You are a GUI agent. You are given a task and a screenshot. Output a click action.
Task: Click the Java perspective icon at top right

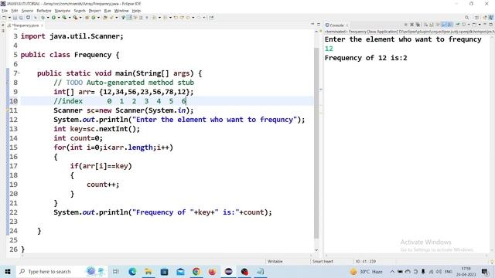[491, 17]
